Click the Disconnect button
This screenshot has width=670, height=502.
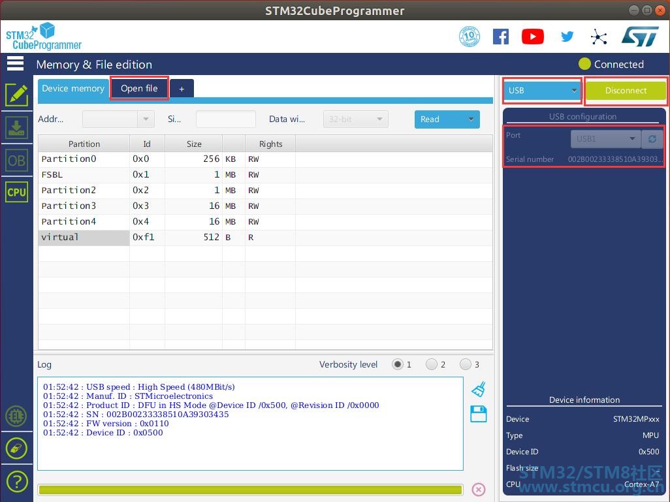626,91
